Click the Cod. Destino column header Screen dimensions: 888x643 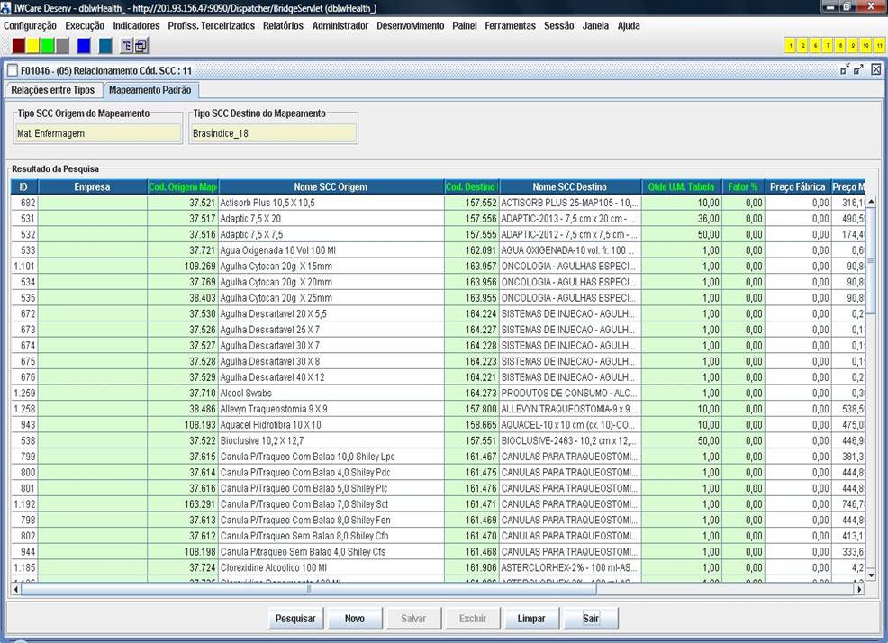(x=471, y=187)
